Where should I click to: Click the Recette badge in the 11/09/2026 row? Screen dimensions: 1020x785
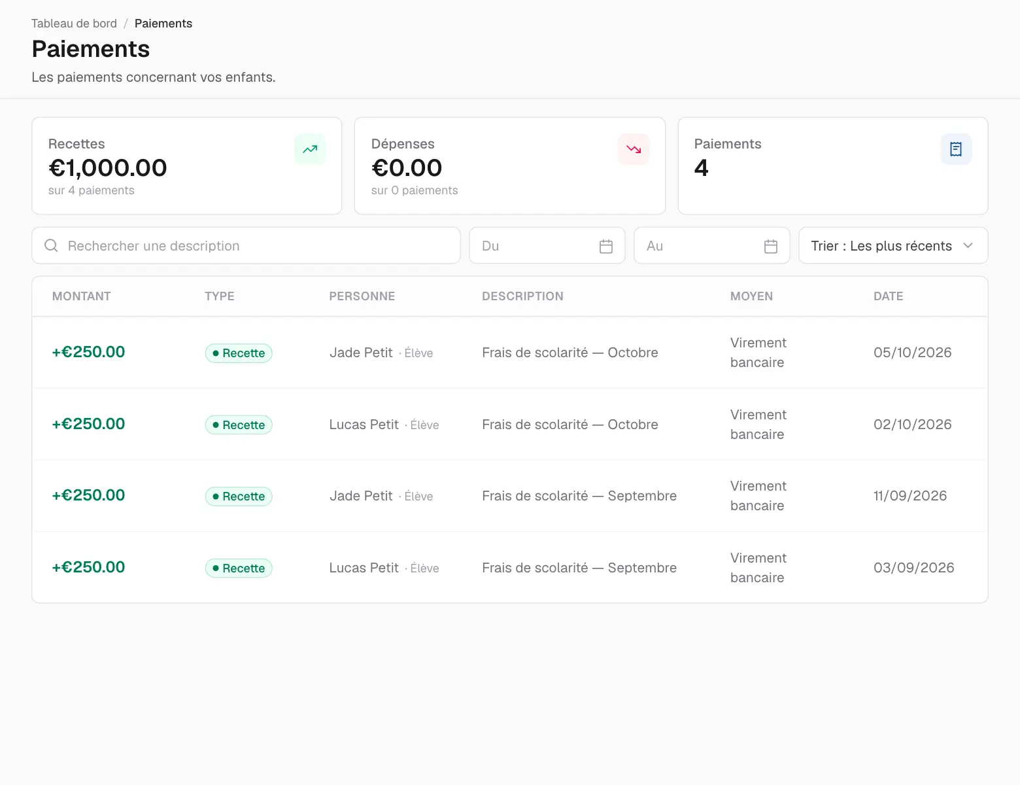point(239,497)
